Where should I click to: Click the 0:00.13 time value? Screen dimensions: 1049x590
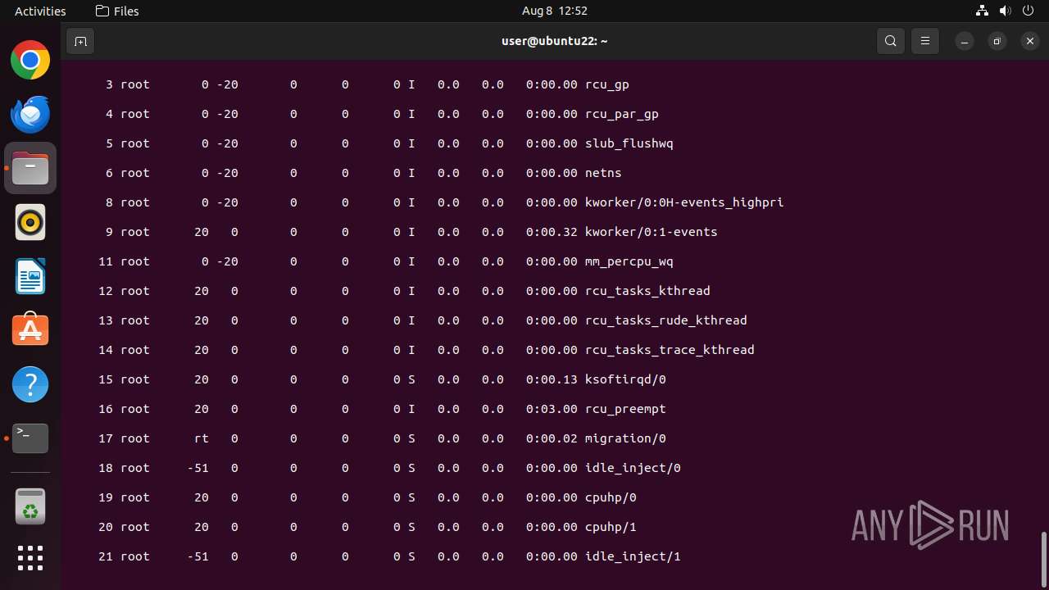[x=552, y=379]
